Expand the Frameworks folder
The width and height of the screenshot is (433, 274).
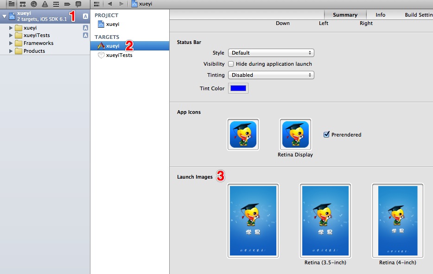(x=11, y=44)
